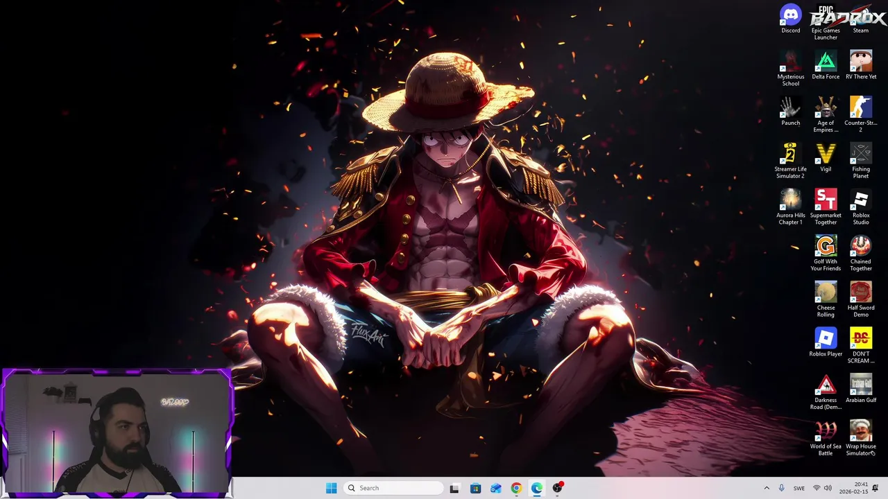Viewport: 888px width, 499px height.
Task: Click the taskbar Search box
Action: point(393,488)
